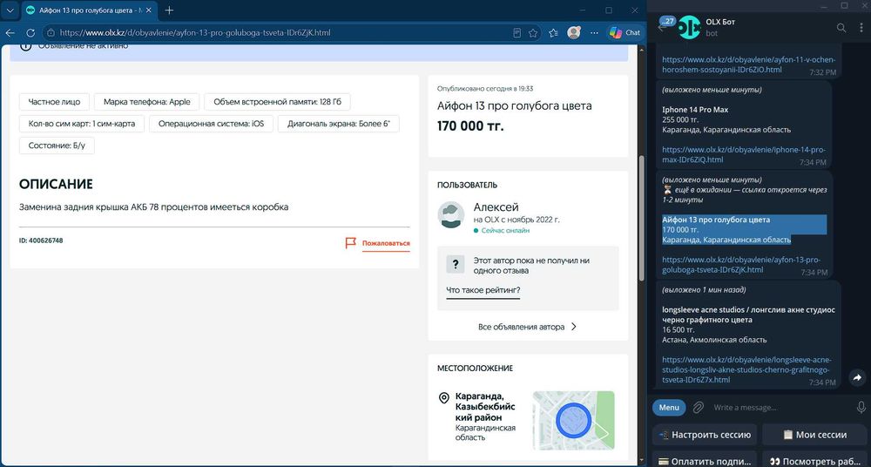Screen dimensions: 871x467
Task: Click the Оплатить подписку bot button
Action: coord(705,461)
